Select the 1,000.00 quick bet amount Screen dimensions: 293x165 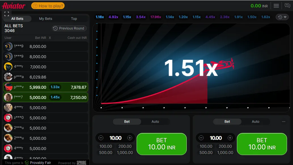pyautogui.click(x=125, y=153)
